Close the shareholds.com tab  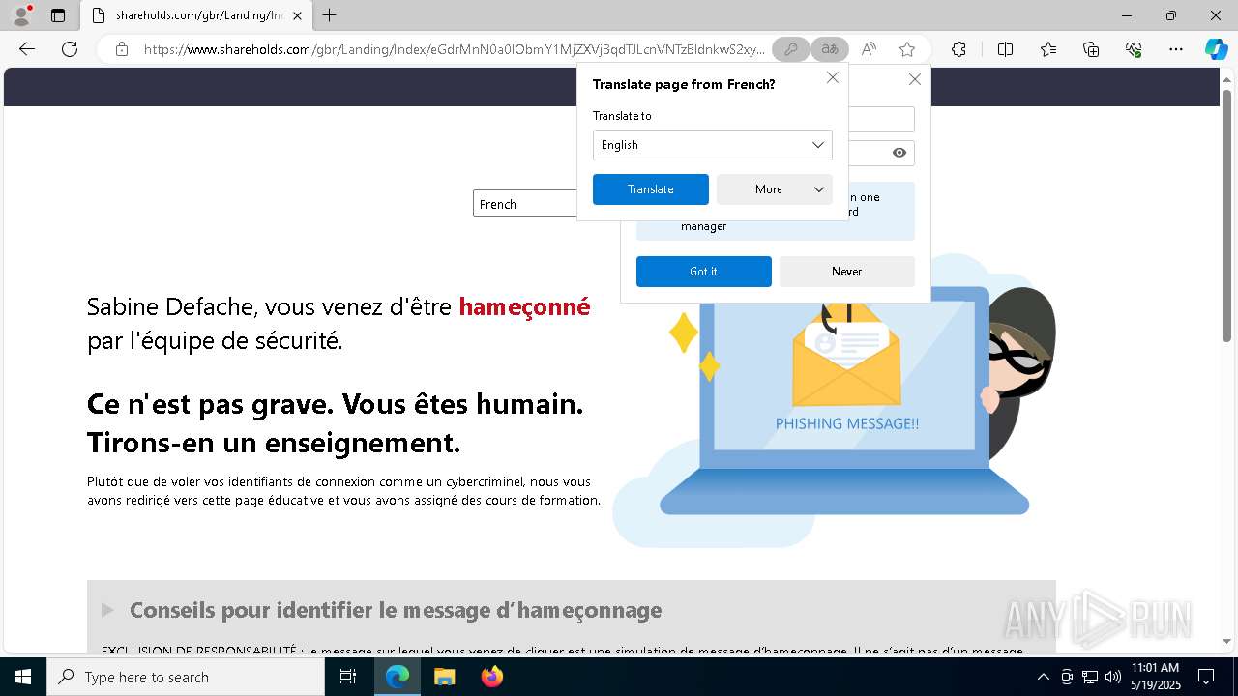pyautogui.click(x=297, y=15)
